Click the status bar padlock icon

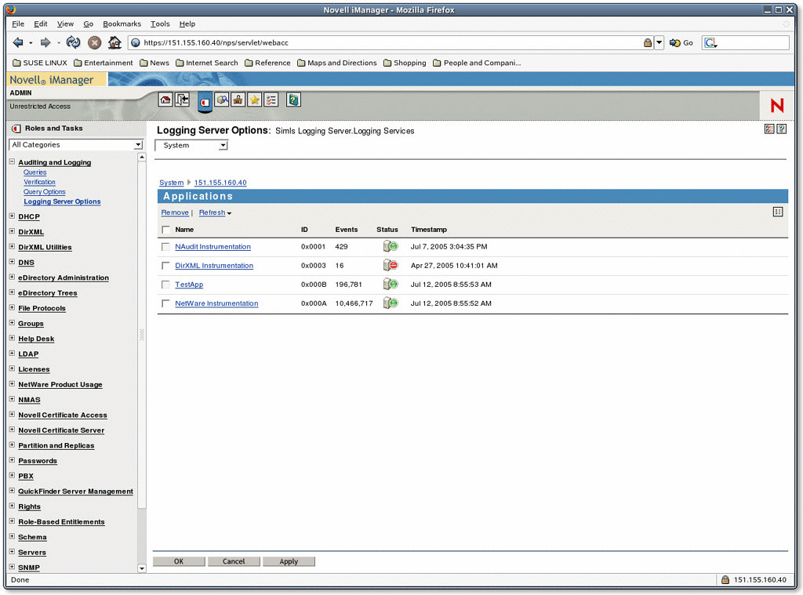click(725, 579)
